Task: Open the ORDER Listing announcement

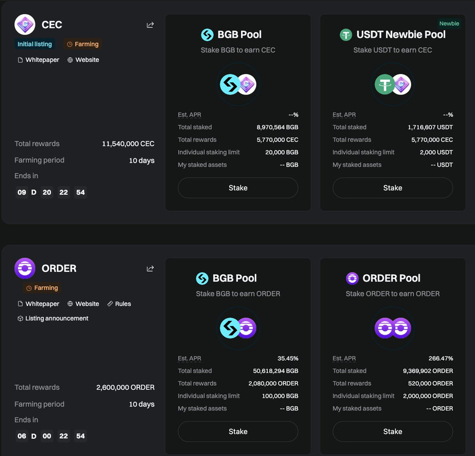Action: point(53,318)
